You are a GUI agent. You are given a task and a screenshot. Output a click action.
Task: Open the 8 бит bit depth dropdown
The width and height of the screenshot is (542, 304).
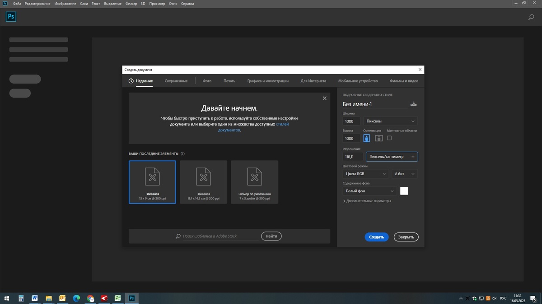(x=404, y=174)
